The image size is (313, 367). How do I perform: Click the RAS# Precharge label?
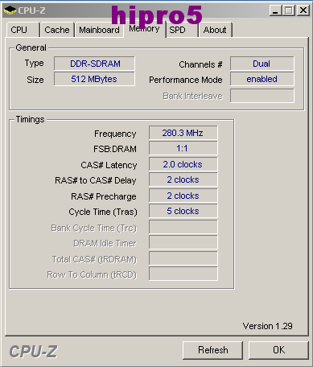[104, 196]
